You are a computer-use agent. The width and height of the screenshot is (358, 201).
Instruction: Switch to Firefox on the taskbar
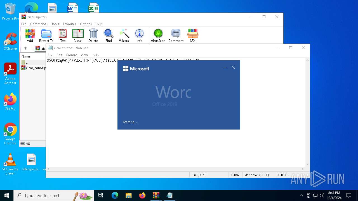142,195
